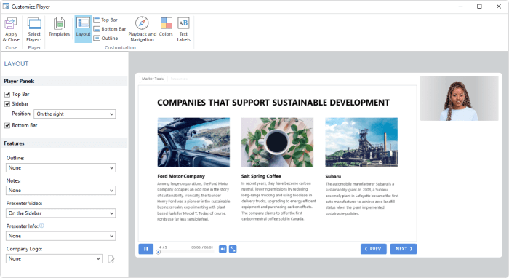The height and width of the screenshot is (278, 509).
Task: Expand the Presenter Video dropdown
Action: 60,213
